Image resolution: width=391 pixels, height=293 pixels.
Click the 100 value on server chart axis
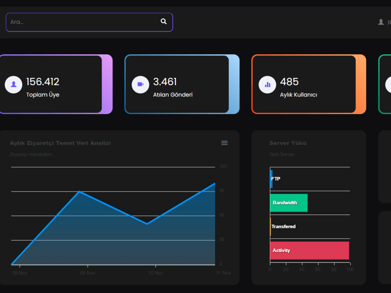[x=350, y=270]
